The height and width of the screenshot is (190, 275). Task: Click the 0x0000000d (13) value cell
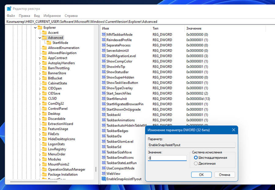(198, 99)
